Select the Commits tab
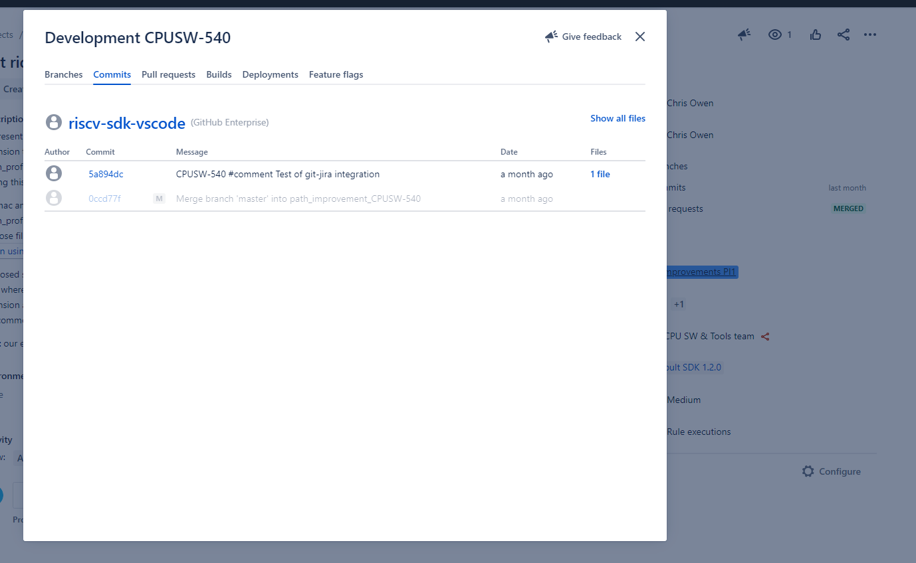The image size is (916, 563). pyautogui.click(x=112, y=74)
